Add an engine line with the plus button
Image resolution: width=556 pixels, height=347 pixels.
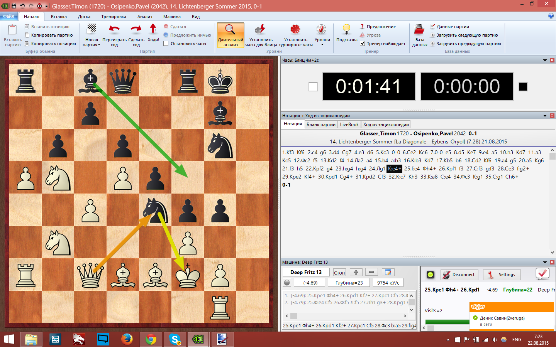(x=356, y=272)
